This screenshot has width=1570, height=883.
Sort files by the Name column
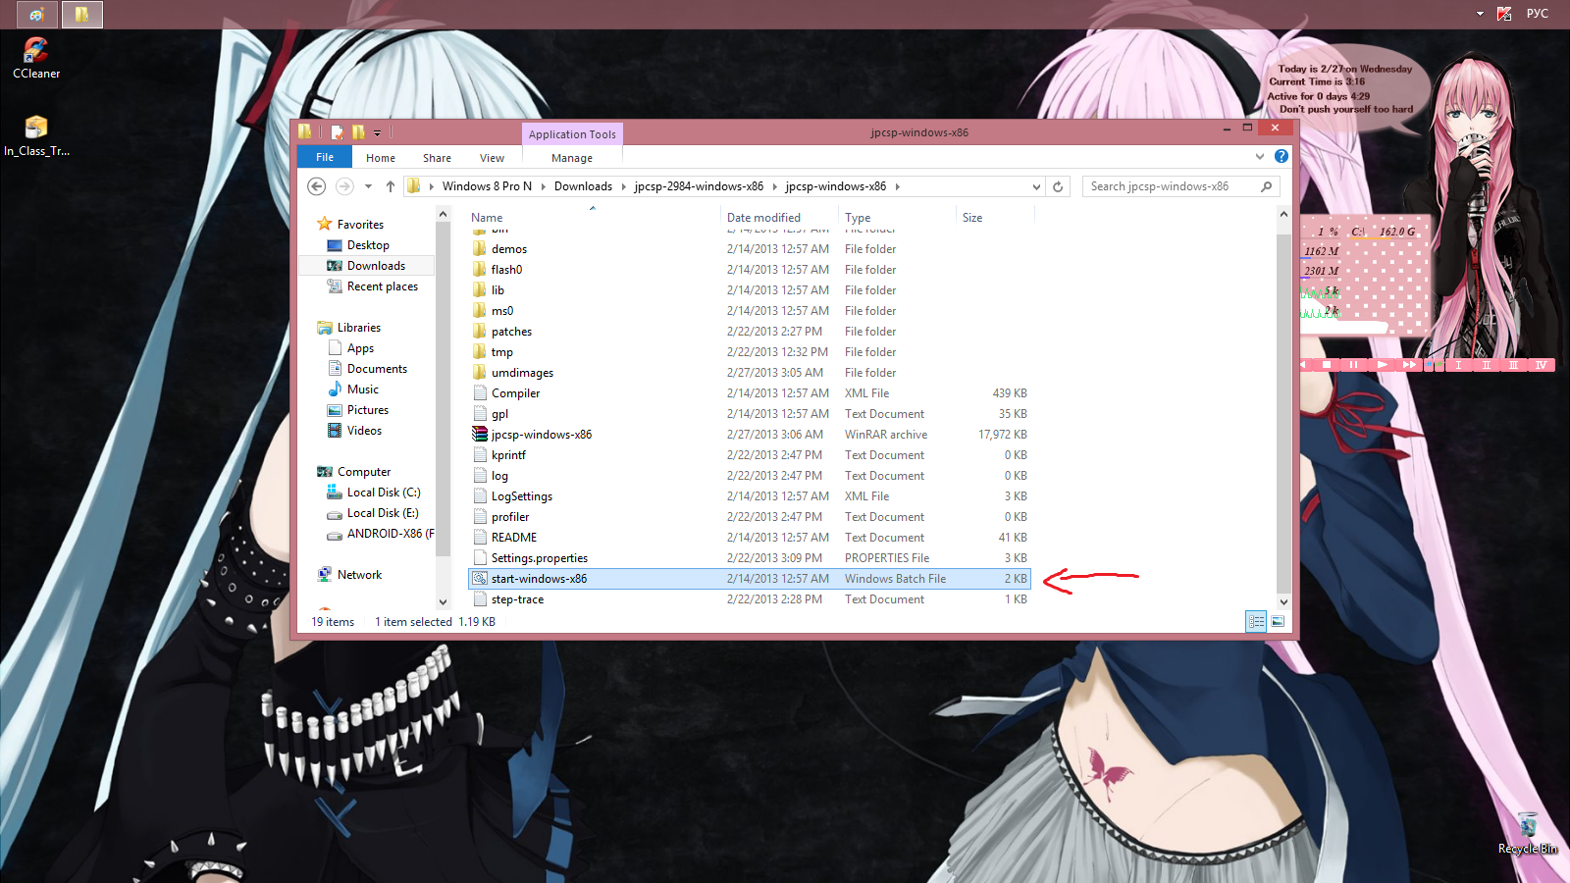click(x=487, y=218)
